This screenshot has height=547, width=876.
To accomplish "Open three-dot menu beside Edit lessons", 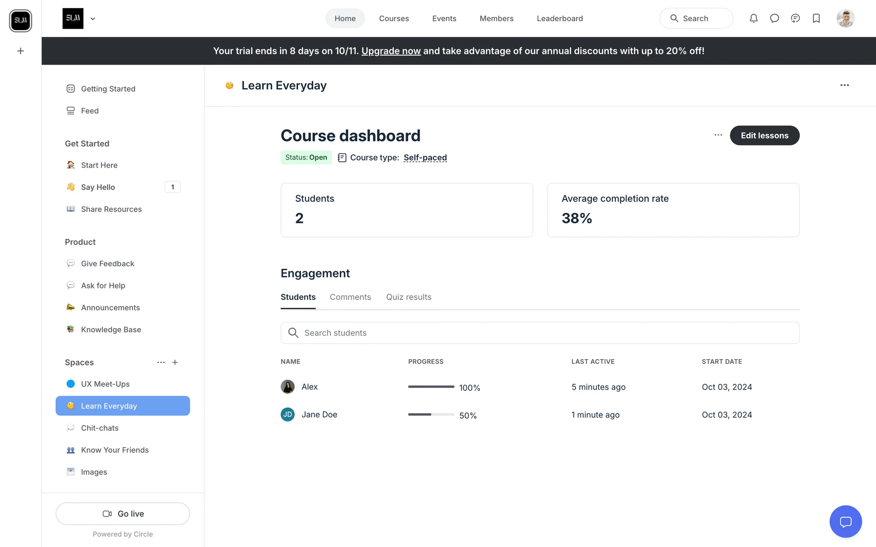I will tap(718, 135).
